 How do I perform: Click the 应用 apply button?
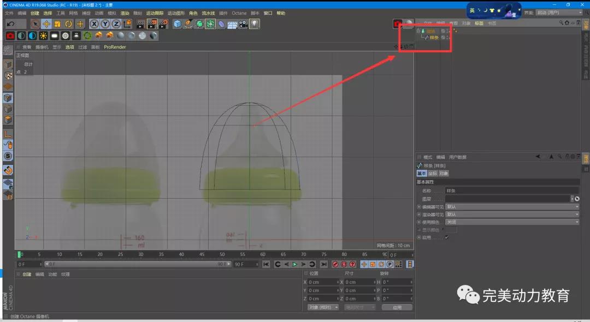[397, 307]
